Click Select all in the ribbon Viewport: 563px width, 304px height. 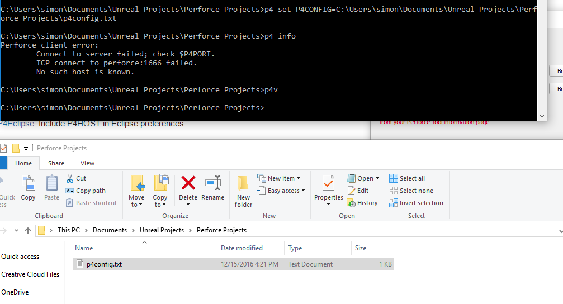(407, 178)
